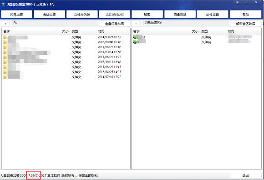The height and width of the screenshot is (180, 264).
Task: Click date text 2017/06/22 16:18
Action: pos(109,47)
